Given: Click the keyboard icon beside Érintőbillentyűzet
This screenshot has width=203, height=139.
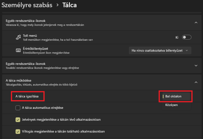Looking at the screenshot, I should coord(18,50).
